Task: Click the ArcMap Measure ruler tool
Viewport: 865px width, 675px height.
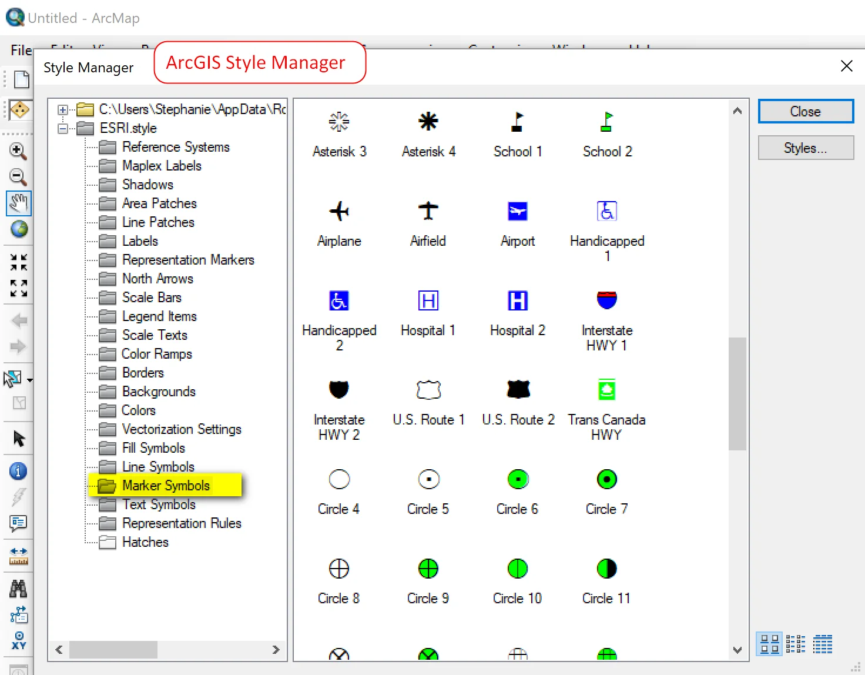Action: tap(18, 556)
